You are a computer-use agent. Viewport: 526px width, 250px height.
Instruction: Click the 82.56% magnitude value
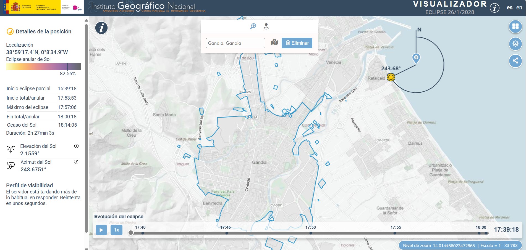68,74
